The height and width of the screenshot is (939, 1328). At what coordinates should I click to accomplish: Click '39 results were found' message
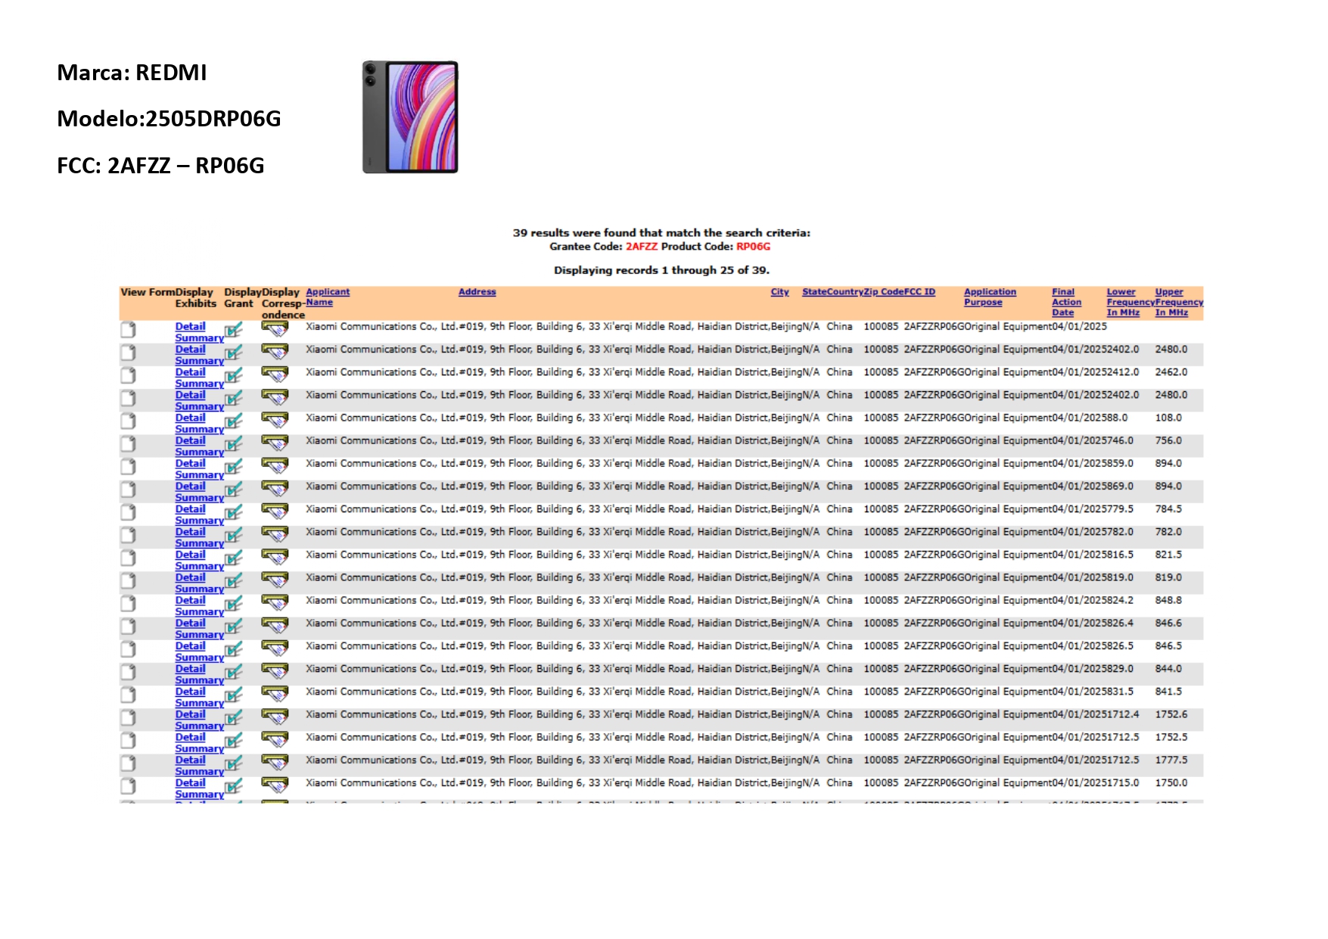(661, 233)
